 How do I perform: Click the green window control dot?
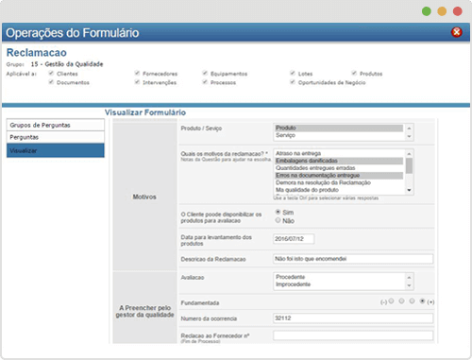tap(427, 11)
